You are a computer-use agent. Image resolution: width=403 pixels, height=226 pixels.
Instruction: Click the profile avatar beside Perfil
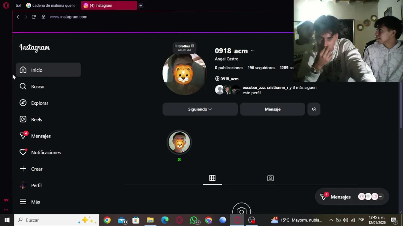coord(23,185)
